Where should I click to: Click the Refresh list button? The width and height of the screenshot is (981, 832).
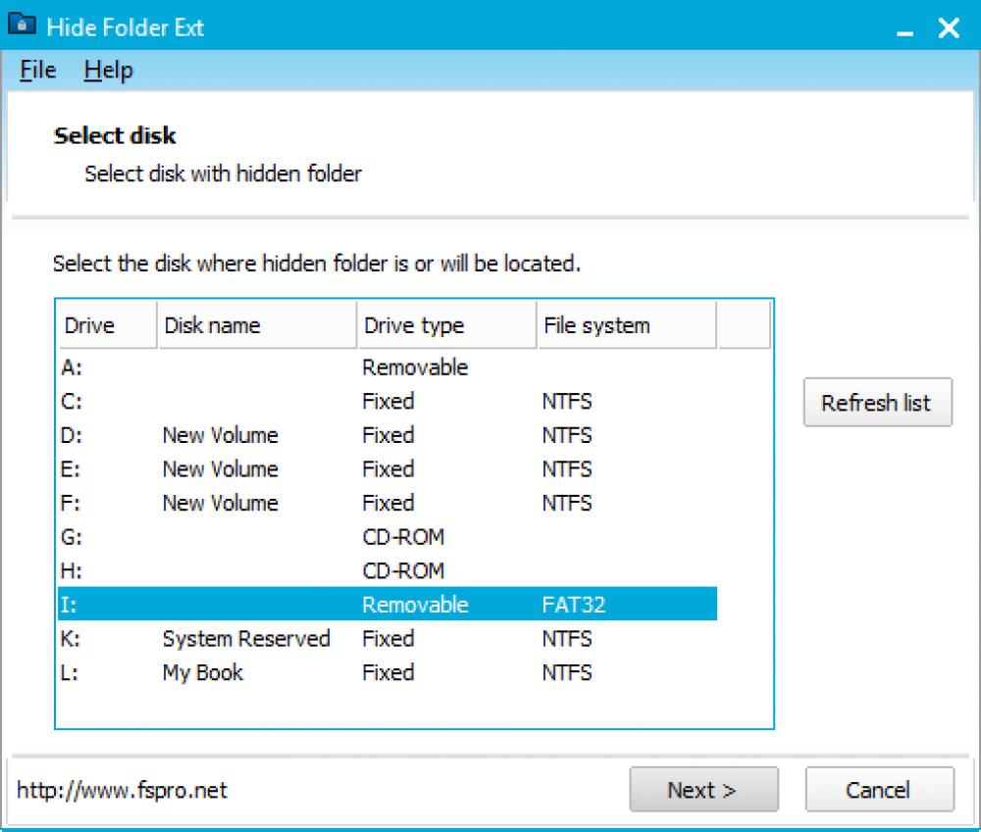(876, 401)
